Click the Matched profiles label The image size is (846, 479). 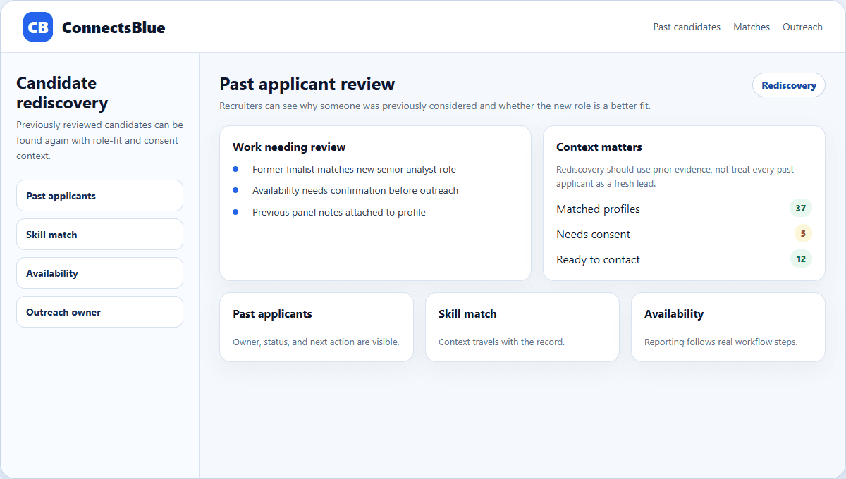tap(598, 209)
